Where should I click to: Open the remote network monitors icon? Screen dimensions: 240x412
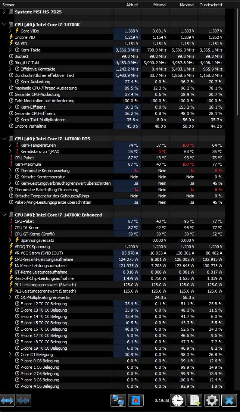[119, 400]
